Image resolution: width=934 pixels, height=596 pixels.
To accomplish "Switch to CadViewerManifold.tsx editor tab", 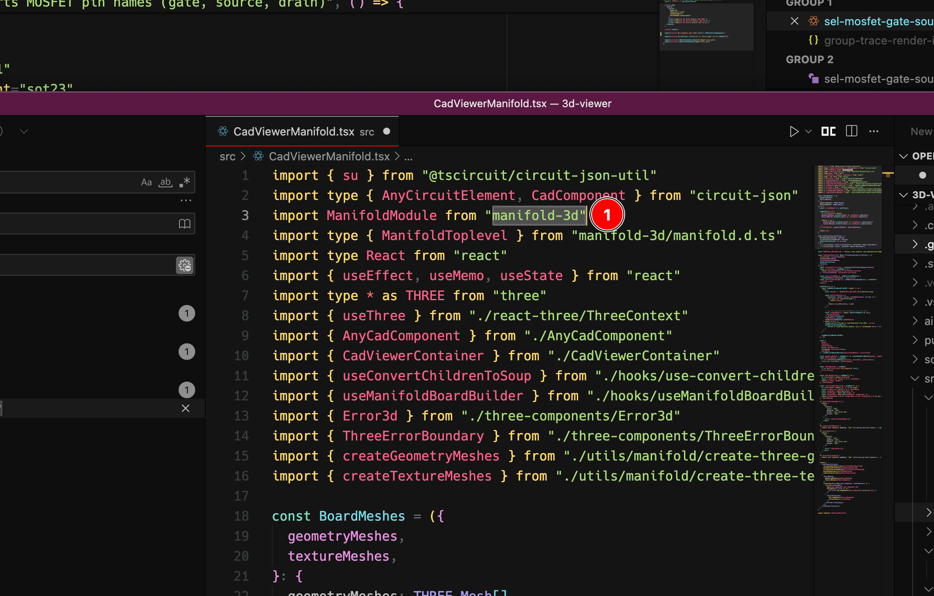I will (x=294, y=132).
